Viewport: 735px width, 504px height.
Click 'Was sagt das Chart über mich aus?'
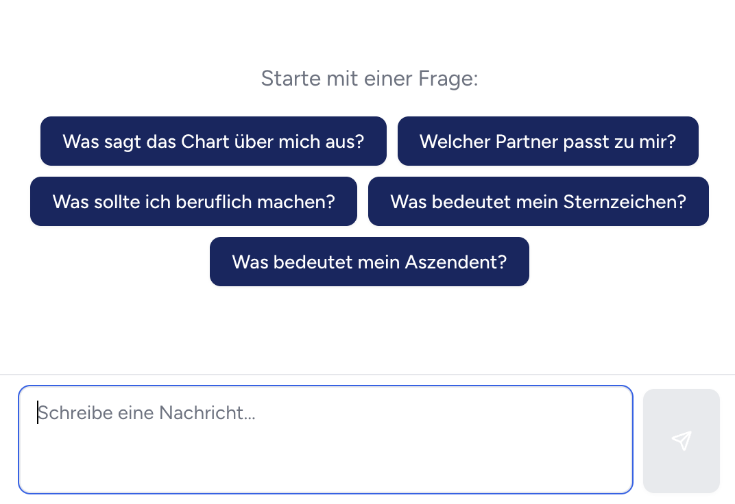[x=213, y=141]
